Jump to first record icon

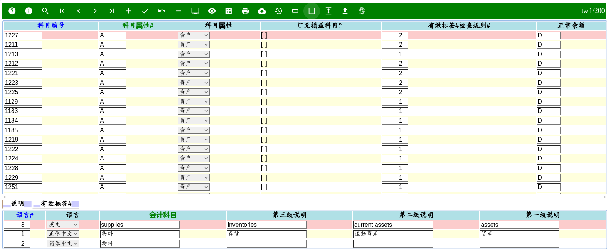[62, 11]
